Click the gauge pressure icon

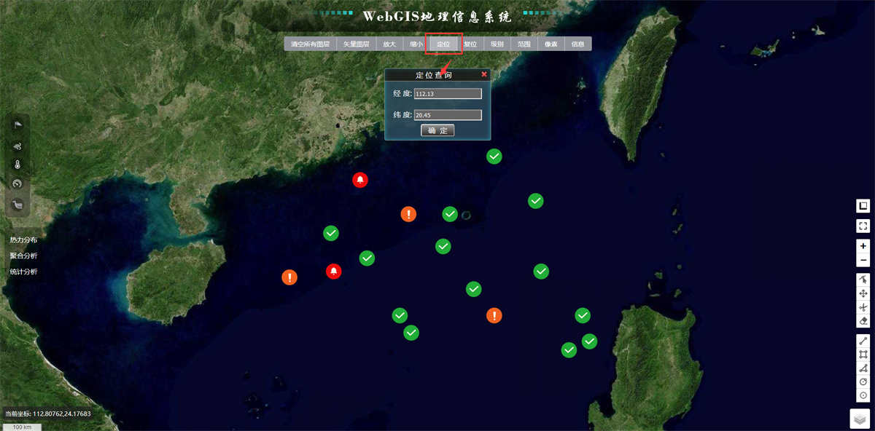pyautogui.click(x=17, y=184)
